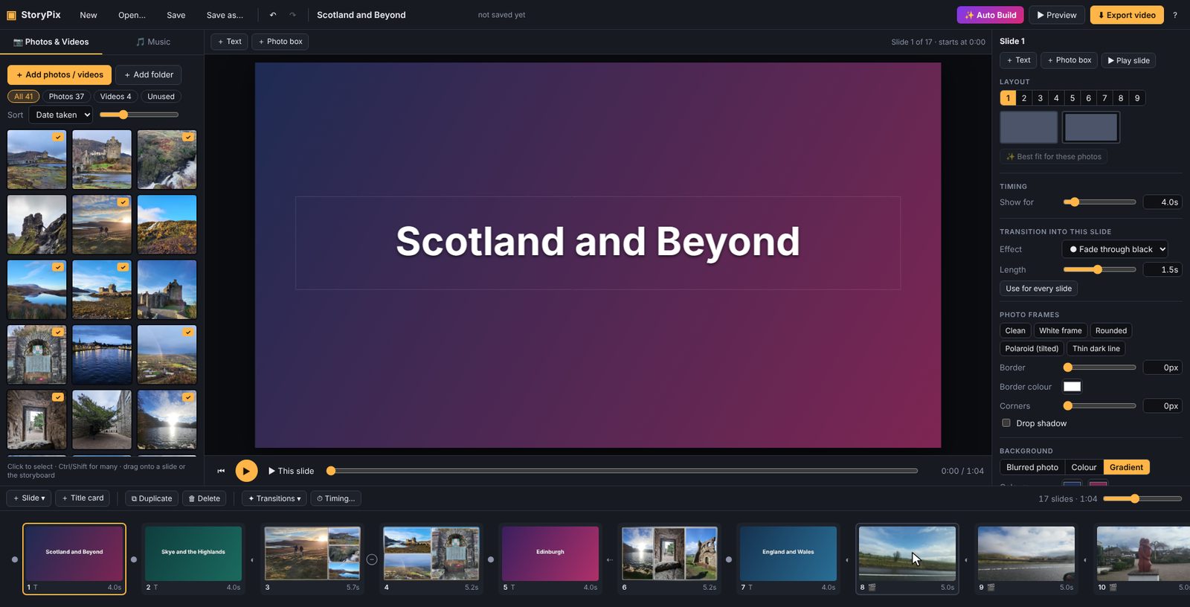This screenshot has width=1190, height=607.
Task: Click the Export video button
Action: click(1127, 15)
